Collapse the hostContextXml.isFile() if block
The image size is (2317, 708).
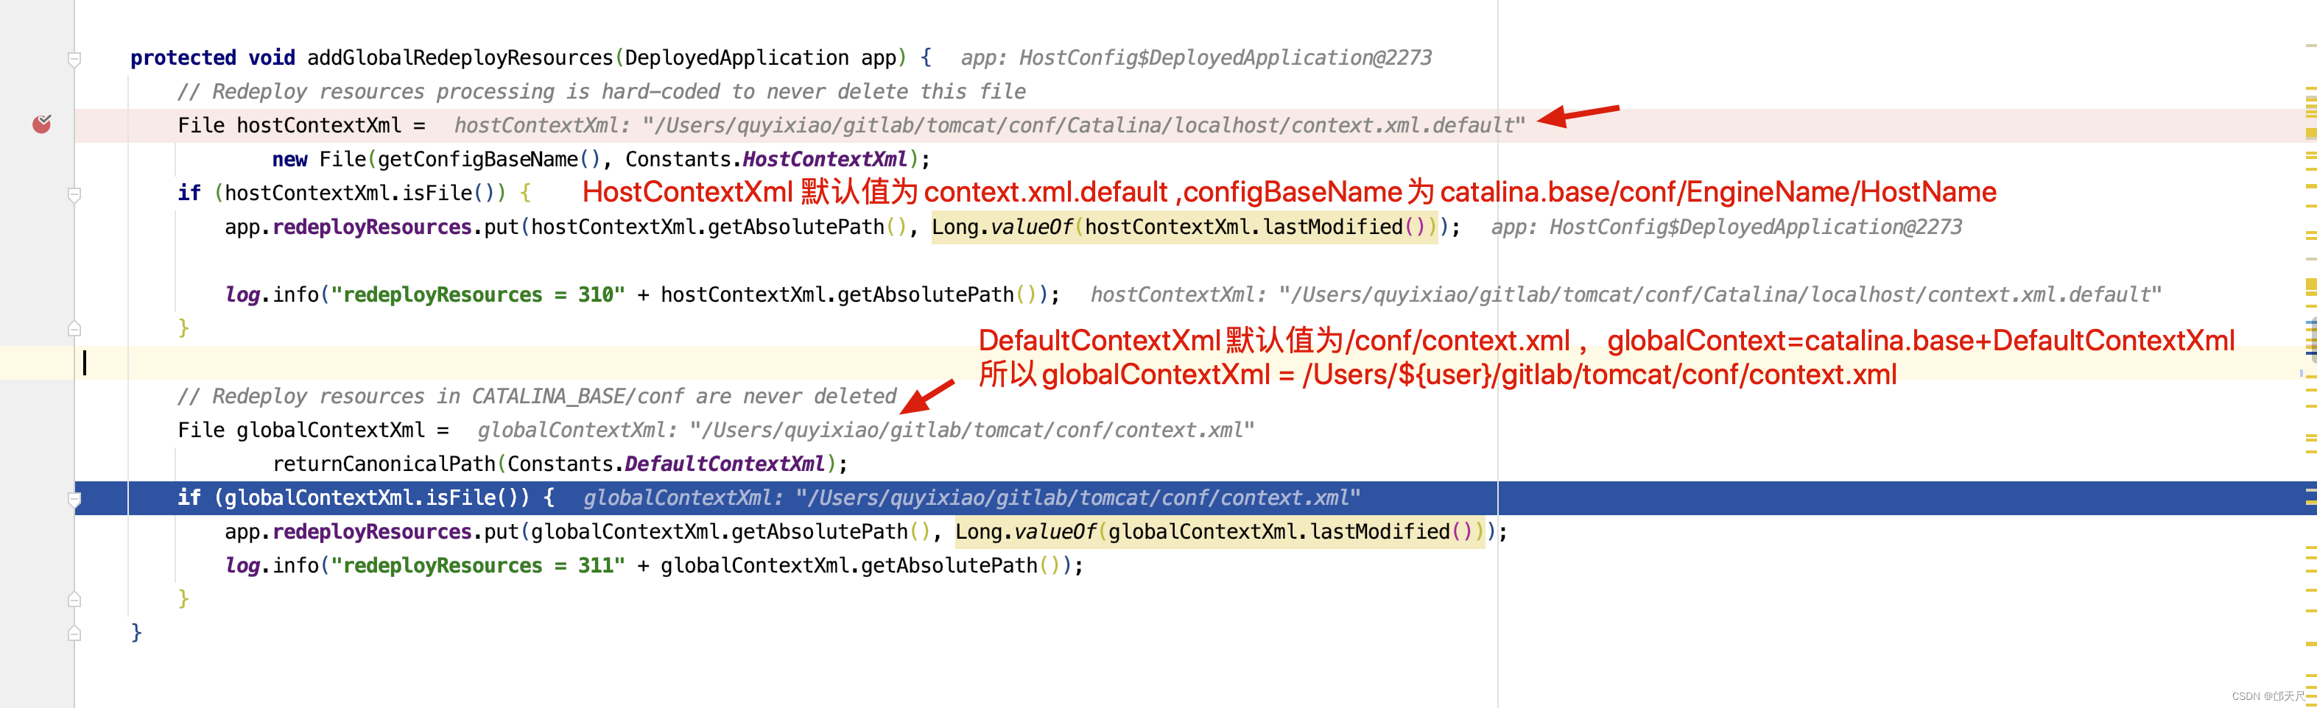[74, 194]
